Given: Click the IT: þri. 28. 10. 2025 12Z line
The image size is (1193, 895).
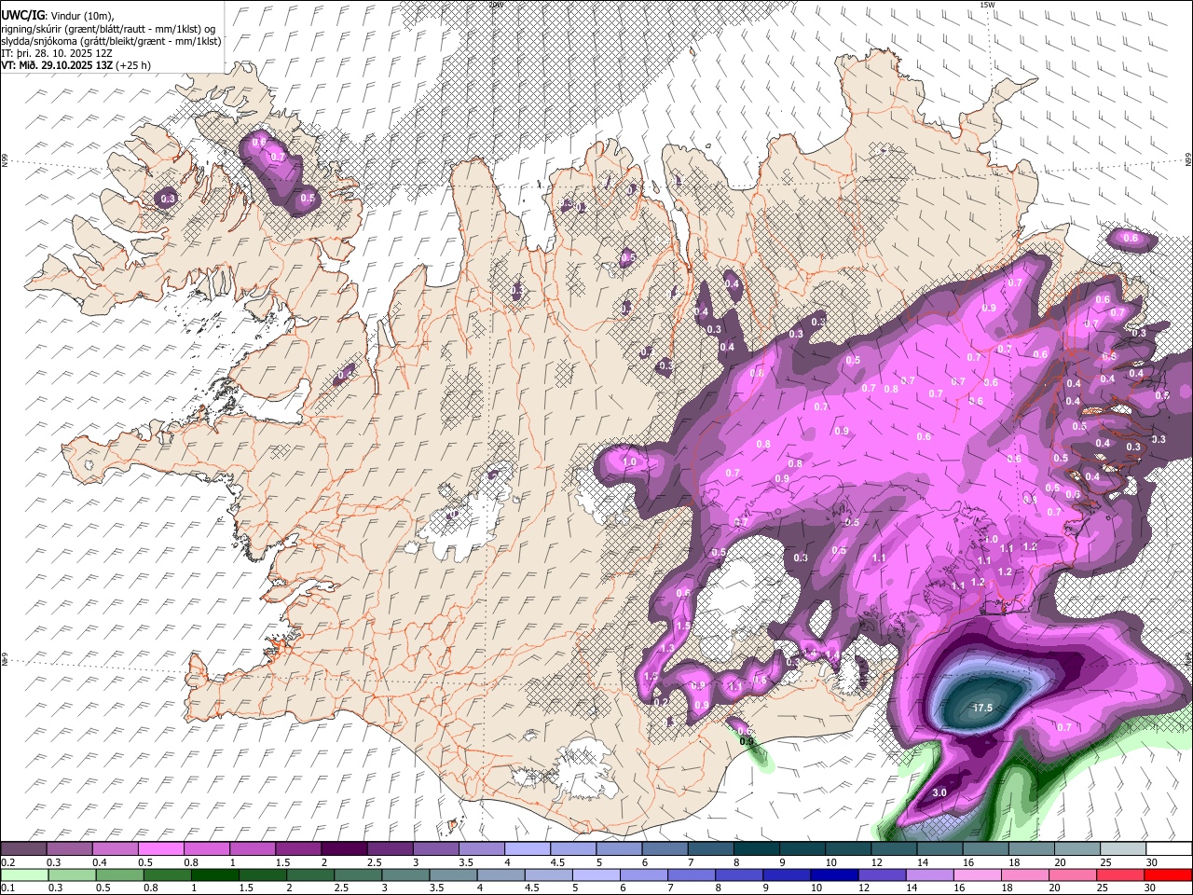Looking at the screenshot, I should pyautogui.click(x=57, y=53).
